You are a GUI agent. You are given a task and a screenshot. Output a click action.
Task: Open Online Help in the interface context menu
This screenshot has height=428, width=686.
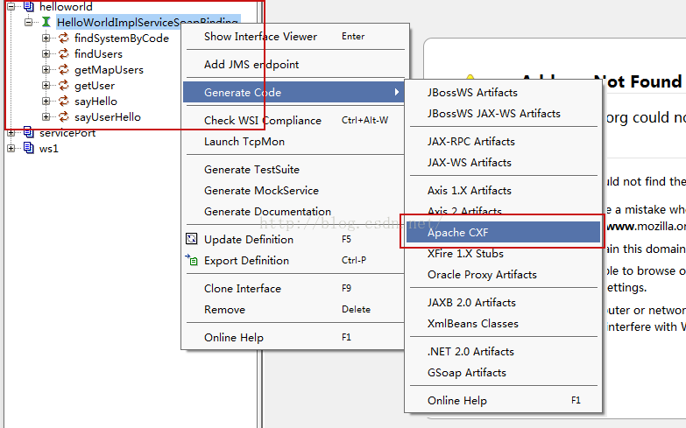coord(293,337)
